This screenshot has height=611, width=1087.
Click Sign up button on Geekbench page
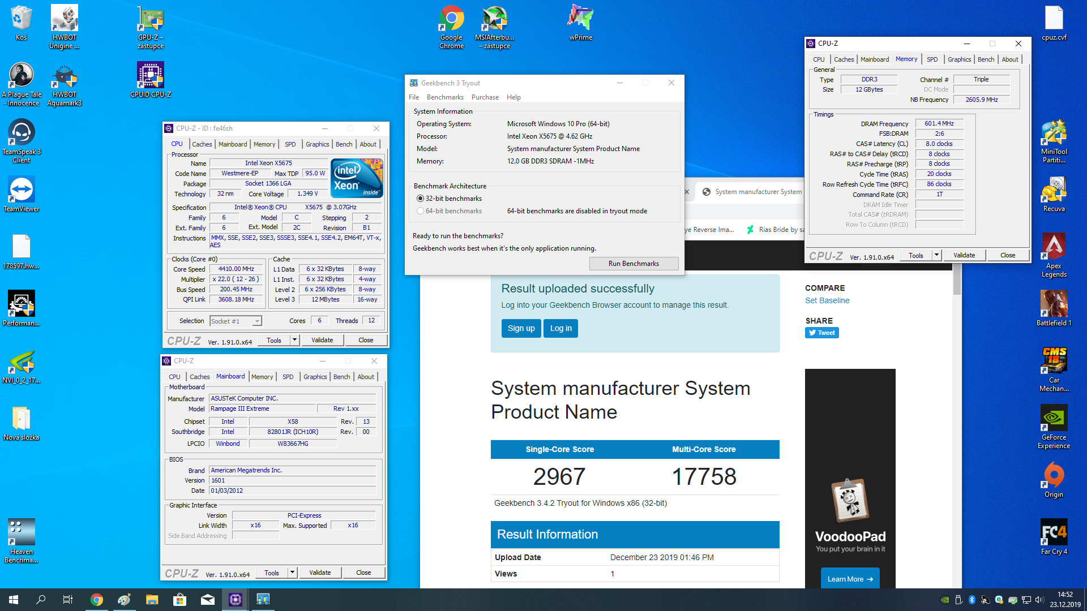(521, 328)
